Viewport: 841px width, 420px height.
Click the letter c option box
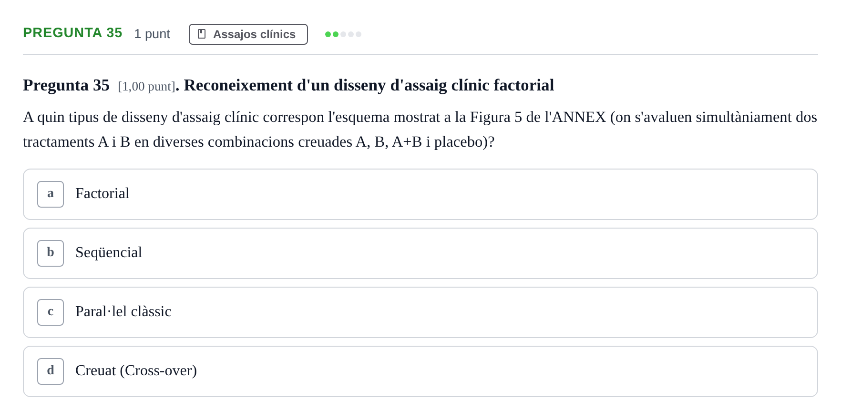tap(51, 312)
